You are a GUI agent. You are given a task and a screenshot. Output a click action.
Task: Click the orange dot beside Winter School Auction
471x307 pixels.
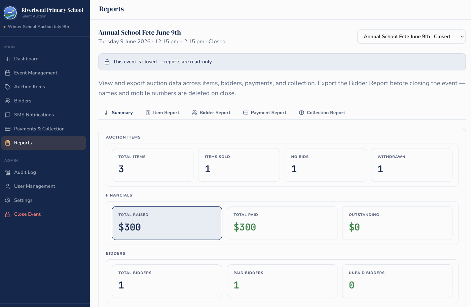pyautogui.click(x=4, y=27)
